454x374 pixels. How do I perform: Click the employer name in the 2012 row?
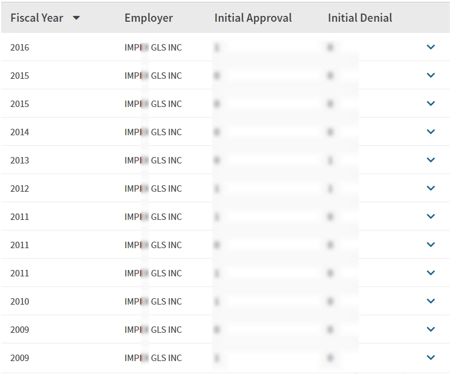coord(153,189)
